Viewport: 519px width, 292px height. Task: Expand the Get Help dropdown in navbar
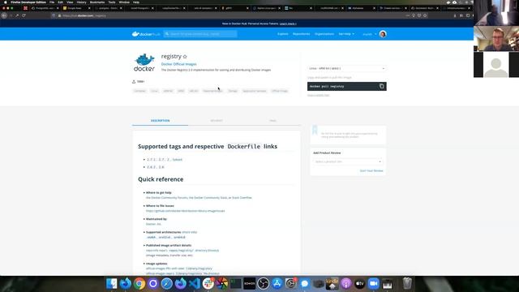coord(346,34)
